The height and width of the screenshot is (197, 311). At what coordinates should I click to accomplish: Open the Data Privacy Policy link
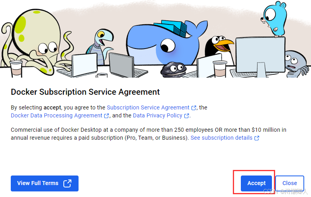click(x=157, y=115)
